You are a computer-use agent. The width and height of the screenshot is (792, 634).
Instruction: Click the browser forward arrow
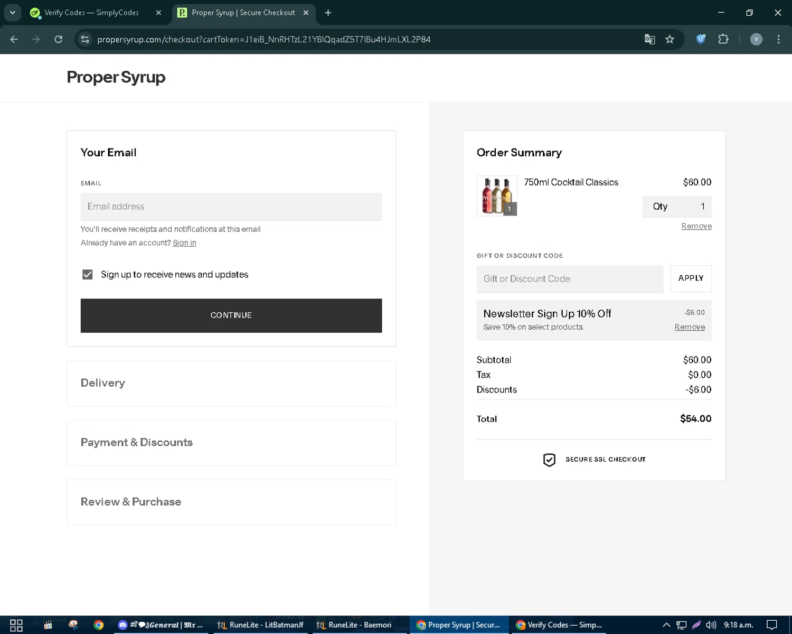36,39
